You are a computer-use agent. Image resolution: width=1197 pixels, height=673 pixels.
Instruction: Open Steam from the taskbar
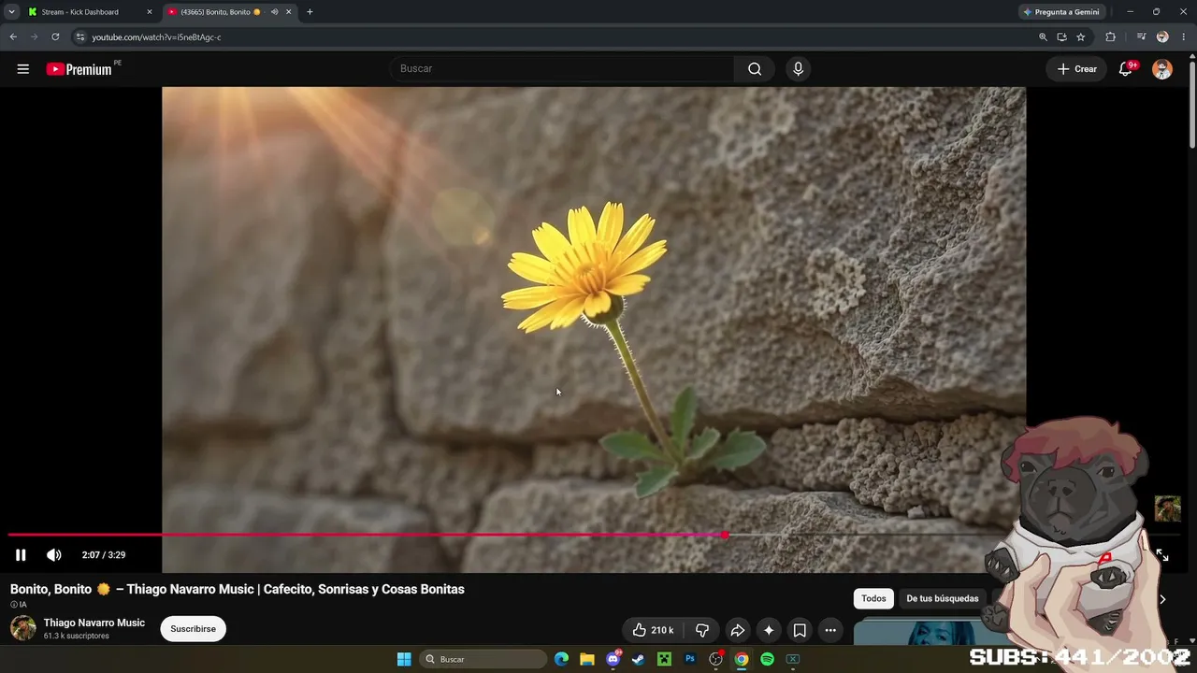638,659
